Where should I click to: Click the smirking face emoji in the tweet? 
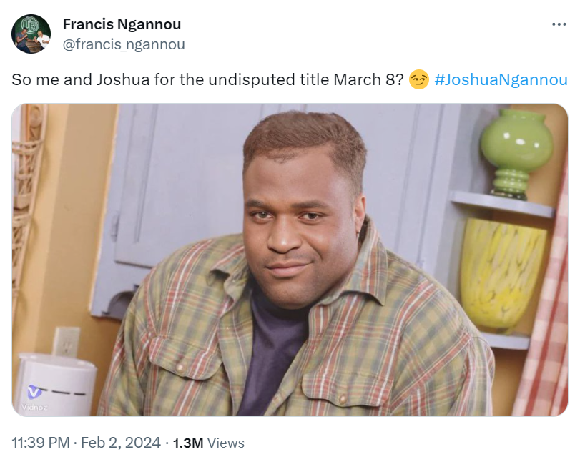[419, 80]
